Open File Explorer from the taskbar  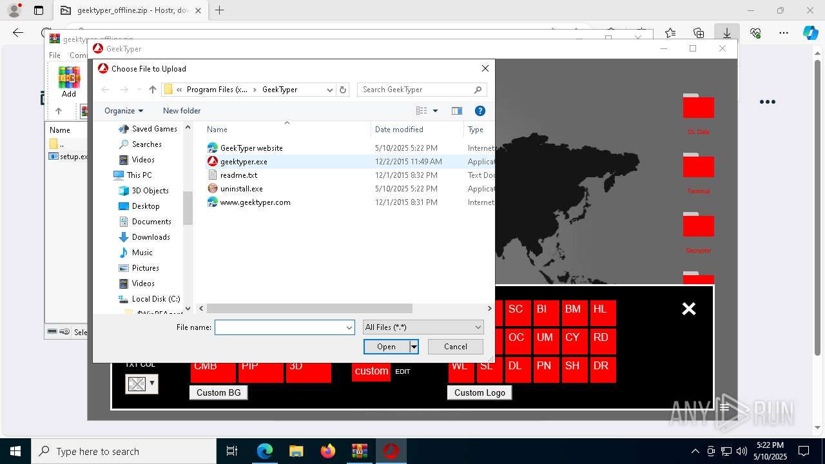tap(296, 451)
